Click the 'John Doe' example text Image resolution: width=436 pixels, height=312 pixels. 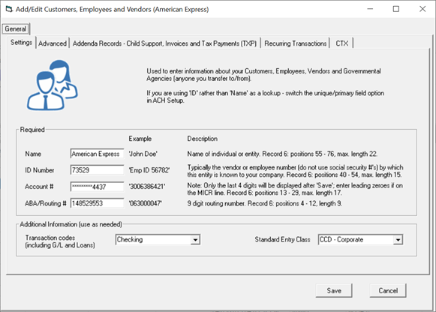tap(143, 154)
